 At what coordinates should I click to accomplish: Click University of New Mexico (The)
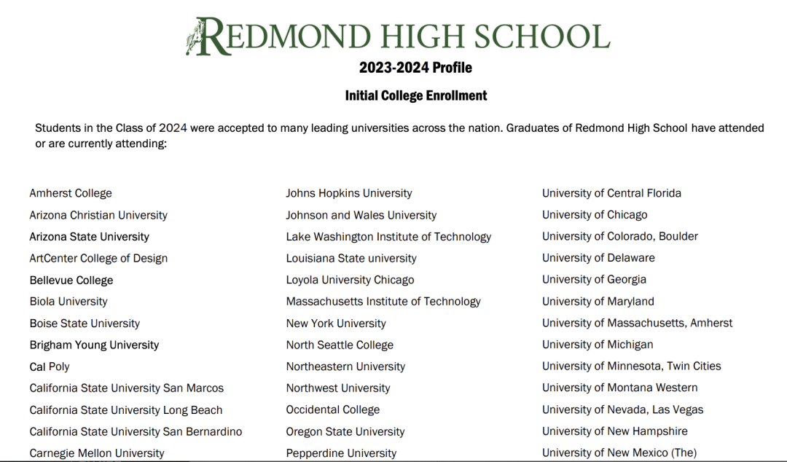click(619, 453)
